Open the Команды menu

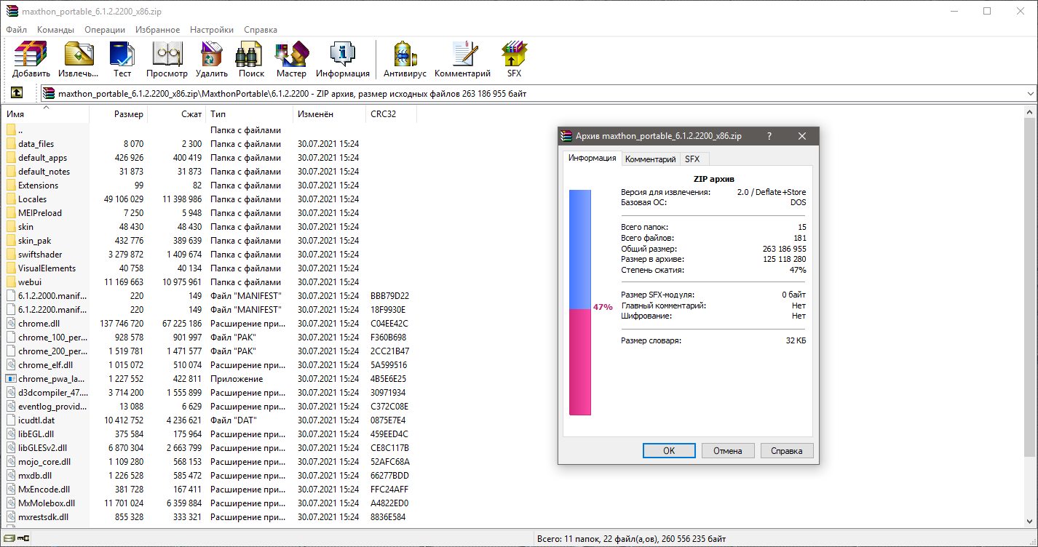pos(55,30)
